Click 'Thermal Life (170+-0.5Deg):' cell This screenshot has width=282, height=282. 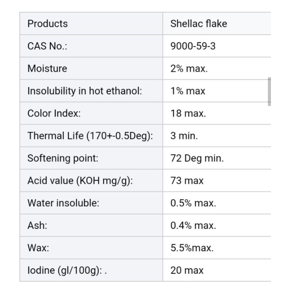[90, 136]
